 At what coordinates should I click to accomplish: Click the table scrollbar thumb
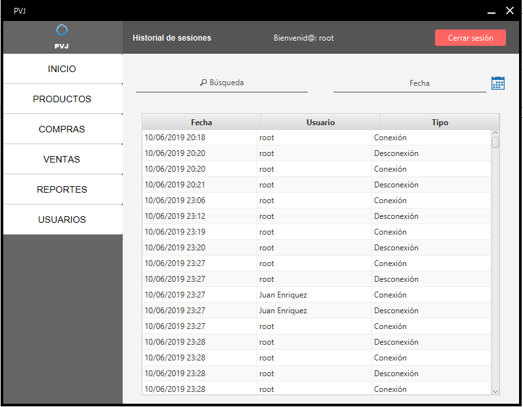click(x=495, y=143)
